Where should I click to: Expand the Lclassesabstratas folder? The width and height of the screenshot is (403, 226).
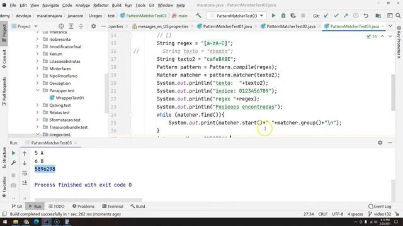point(38,62)
